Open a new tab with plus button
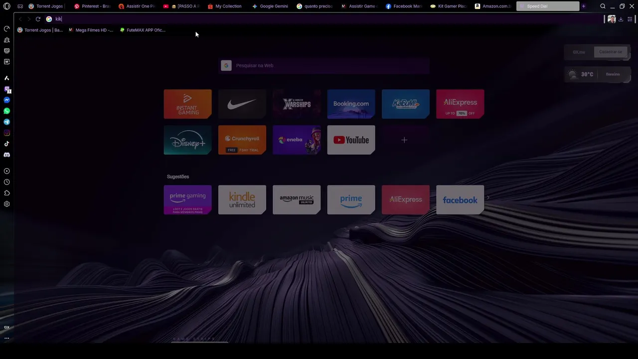This screenshot has width=638, height=359. (x=583, y=6)
